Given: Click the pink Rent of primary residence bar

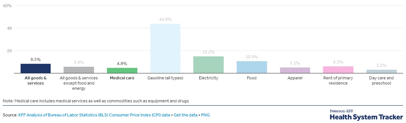Looking at the screenshot, I should pos(338,69).
